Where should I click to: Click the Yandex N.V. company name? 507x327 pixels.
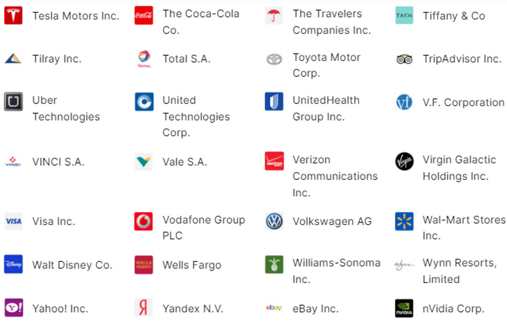coord(193,309)
